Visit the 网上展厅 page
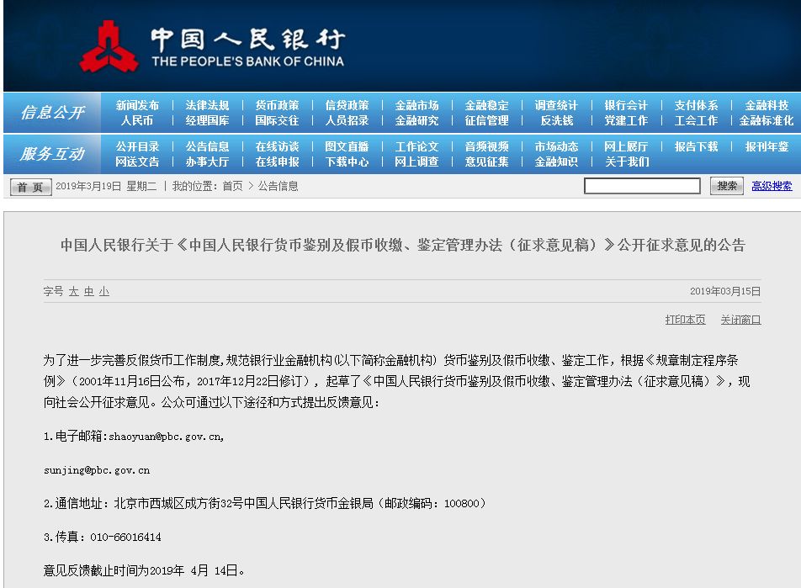801x588 pixels. tap(626, 146)
